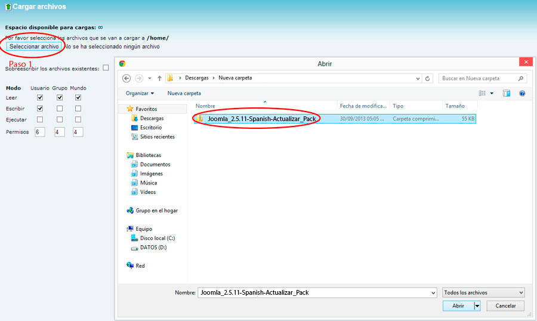
Task: Select Disco local (C:) drive
Action: pos(157,238)
